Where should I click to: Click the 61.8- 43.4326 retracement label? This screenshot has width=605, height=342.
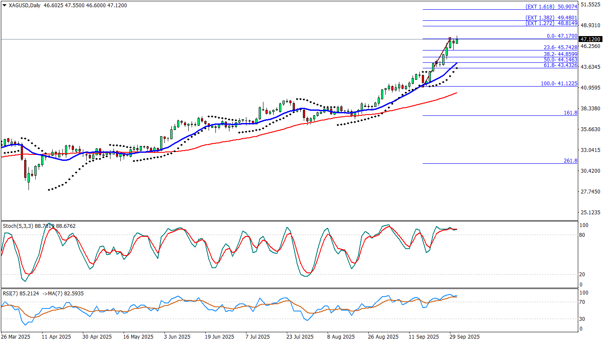tap(560, 65)
